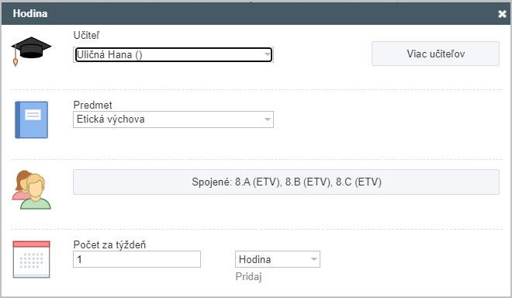This screenshot has width=512, height=298.
Task: Click the calendar icon beside Počet za týždeň
Action: [31, 259]
